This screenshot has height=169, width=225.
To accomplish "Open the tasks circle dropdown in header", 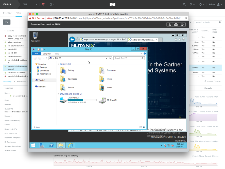I will [x=52, y=5].
